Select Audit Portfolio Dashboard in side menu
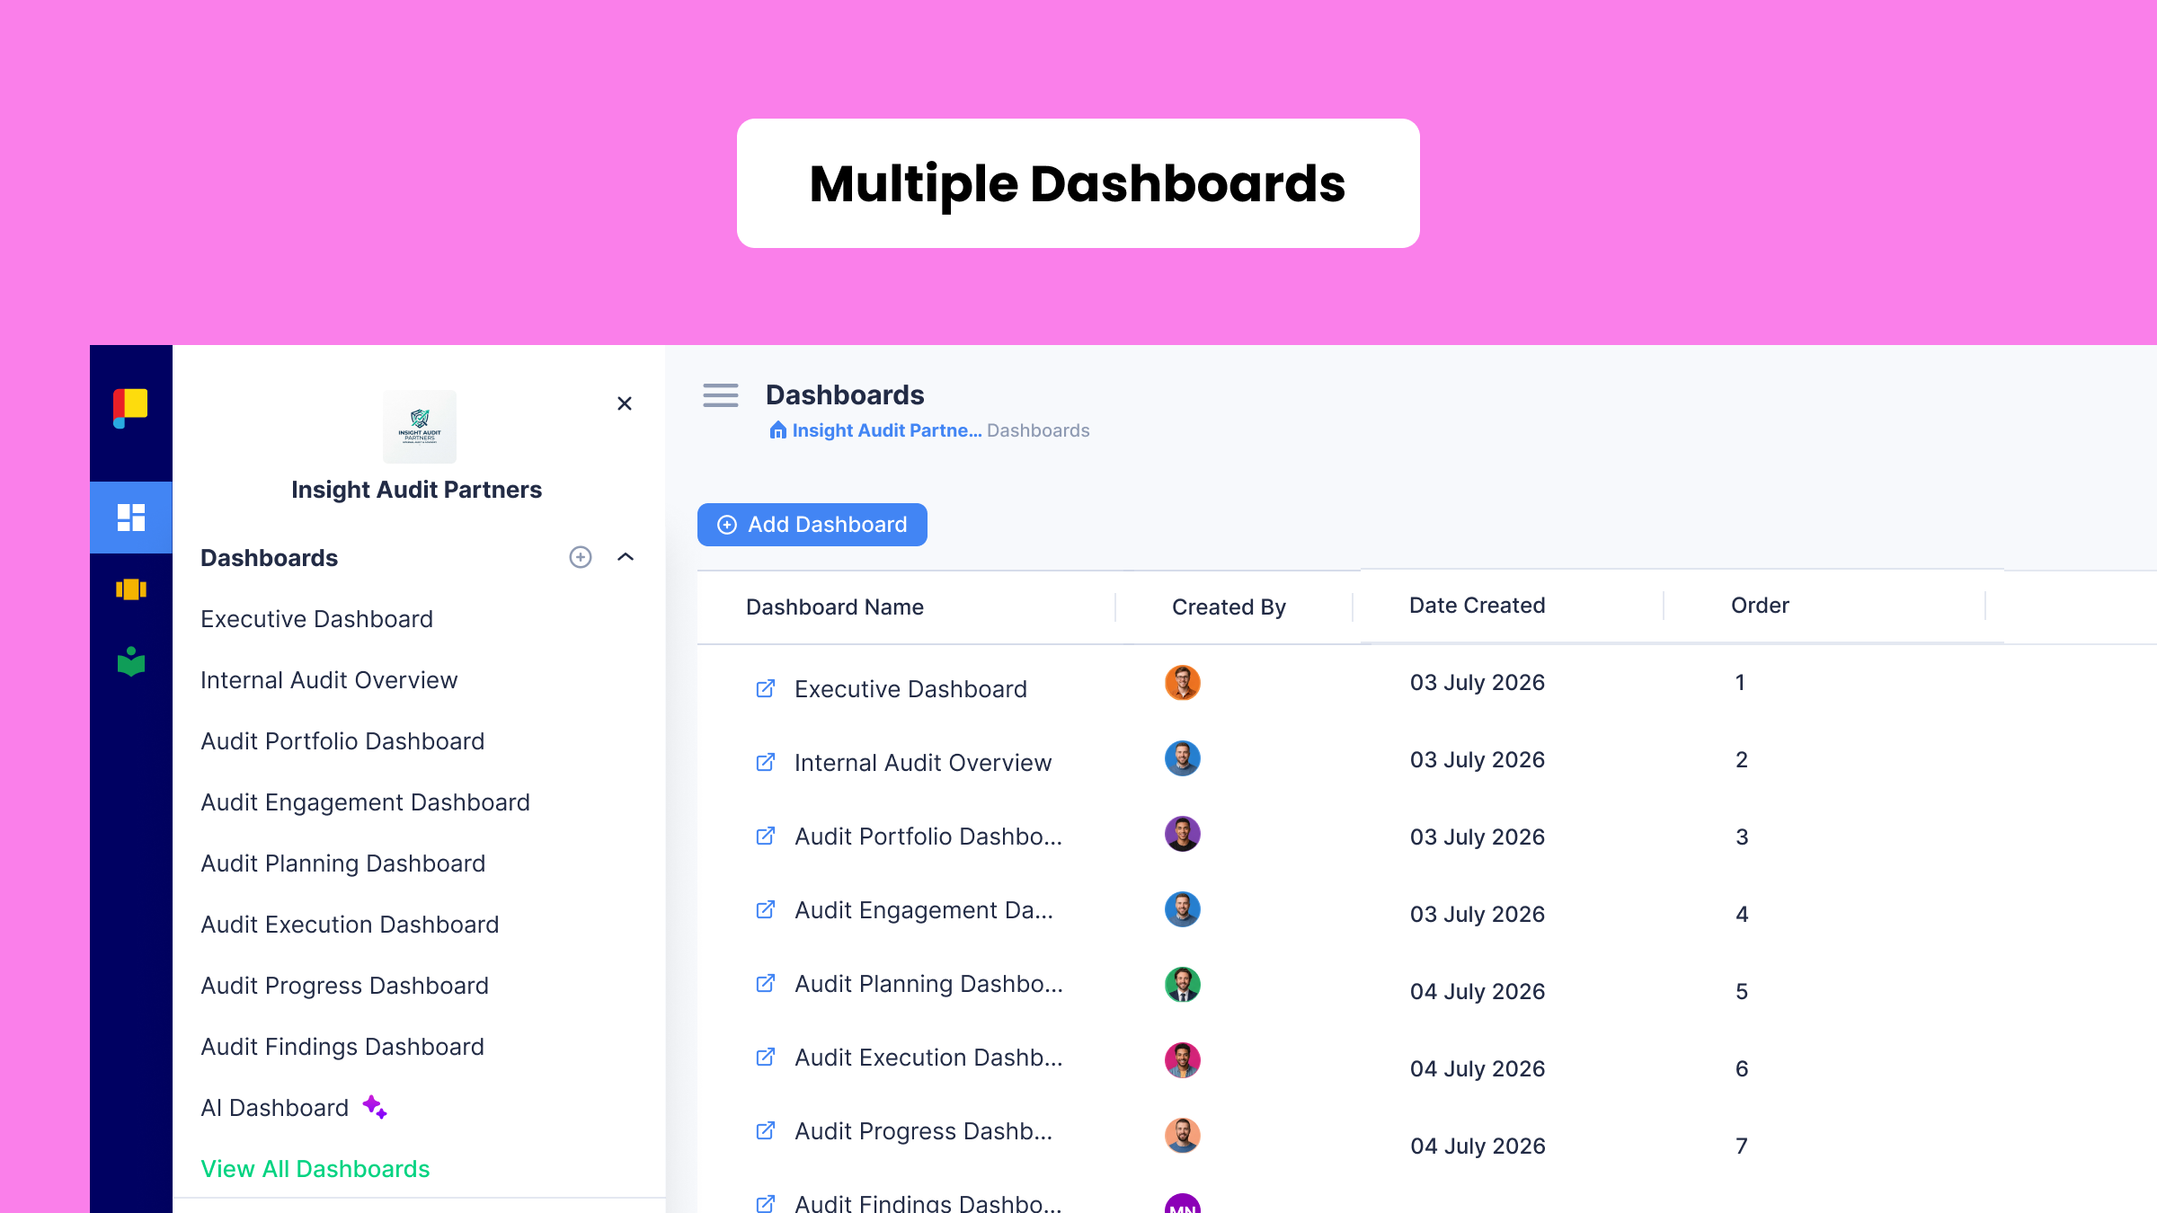Viewport: 2157px width, 1213px height. [x=342, y=741]
